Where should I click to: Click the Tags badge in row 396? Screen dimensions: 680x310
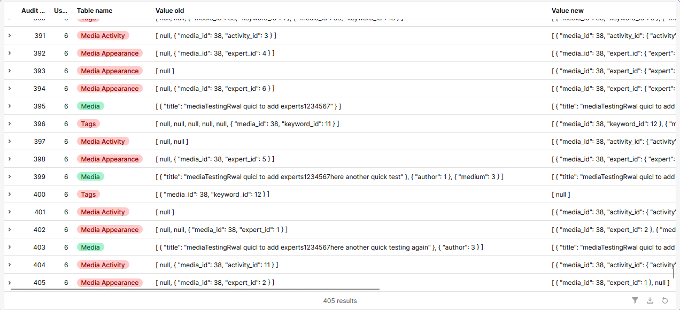(x=88, y=124)
